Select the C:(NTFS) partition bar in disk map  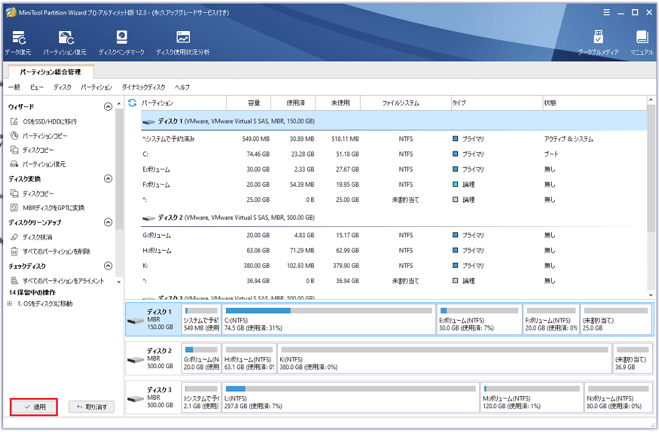pyautogui.click(x=328, y=320)
